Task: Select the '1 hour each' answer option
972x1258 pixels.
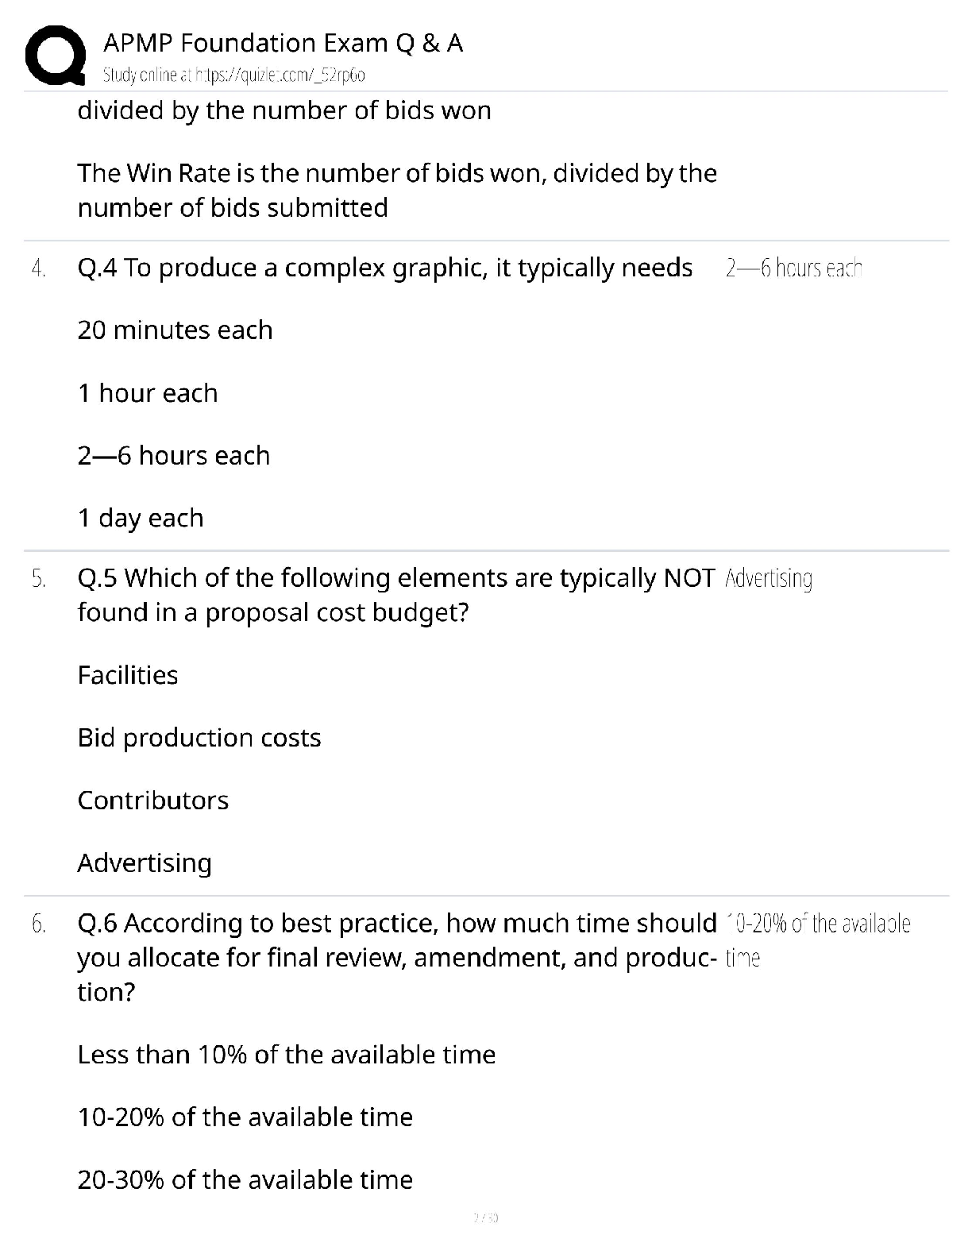Action: coord(148,392)
